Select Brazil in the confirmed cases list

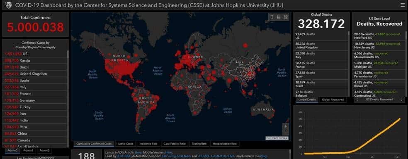pyautogui.click(x=35, y=67)
